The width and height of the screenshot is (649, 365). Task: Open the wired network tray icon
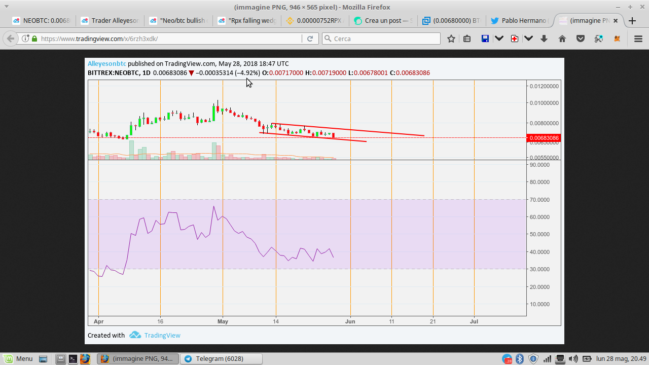[x=560, y=359]
